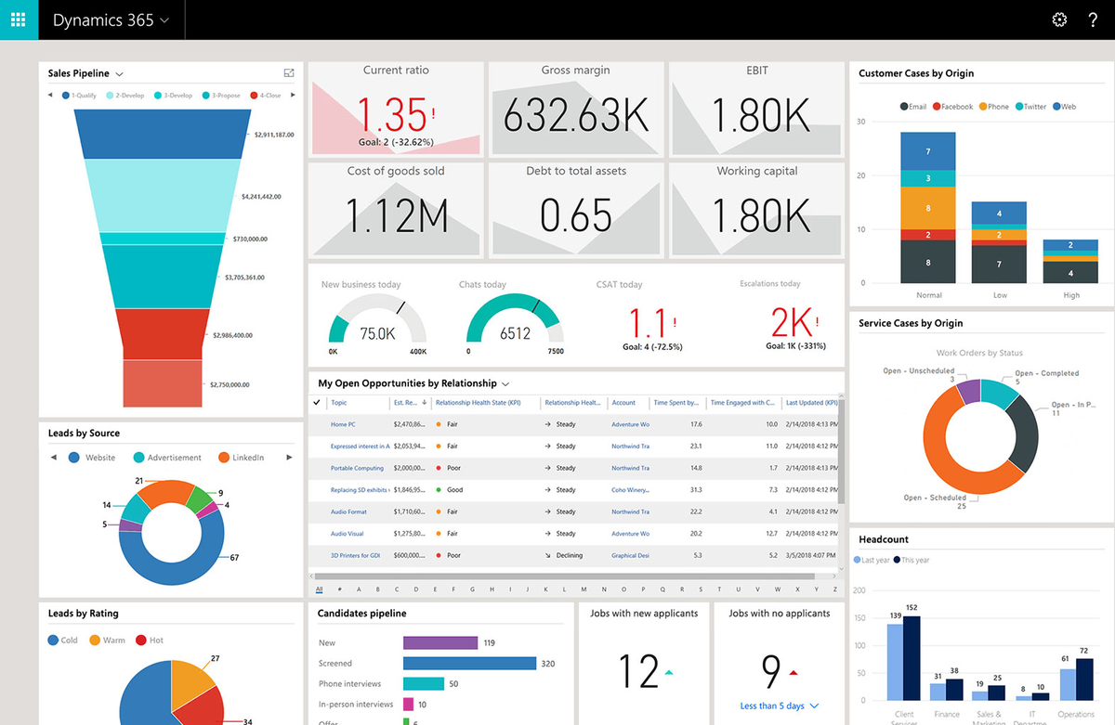Screen dimensions: 1115x725
Task: Click the Leads by Source legend right arrow
Action: click(289, 458)
